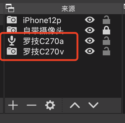Viewport: 125px width, 123px height.
Task: Click the microphone icon of 罗技C270a
Action: (12, 41)
